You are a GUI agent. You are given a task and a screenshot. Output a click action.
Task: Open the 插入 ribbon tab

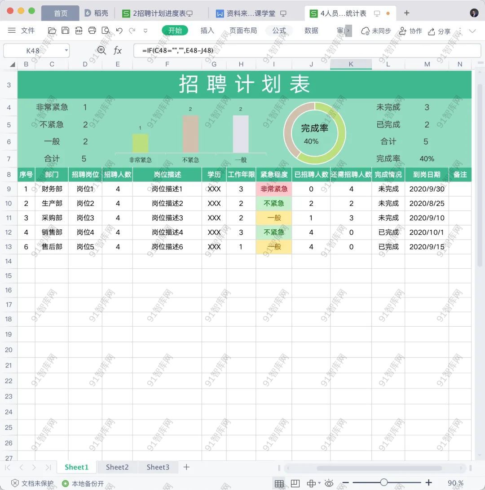(x=207, y=31)
